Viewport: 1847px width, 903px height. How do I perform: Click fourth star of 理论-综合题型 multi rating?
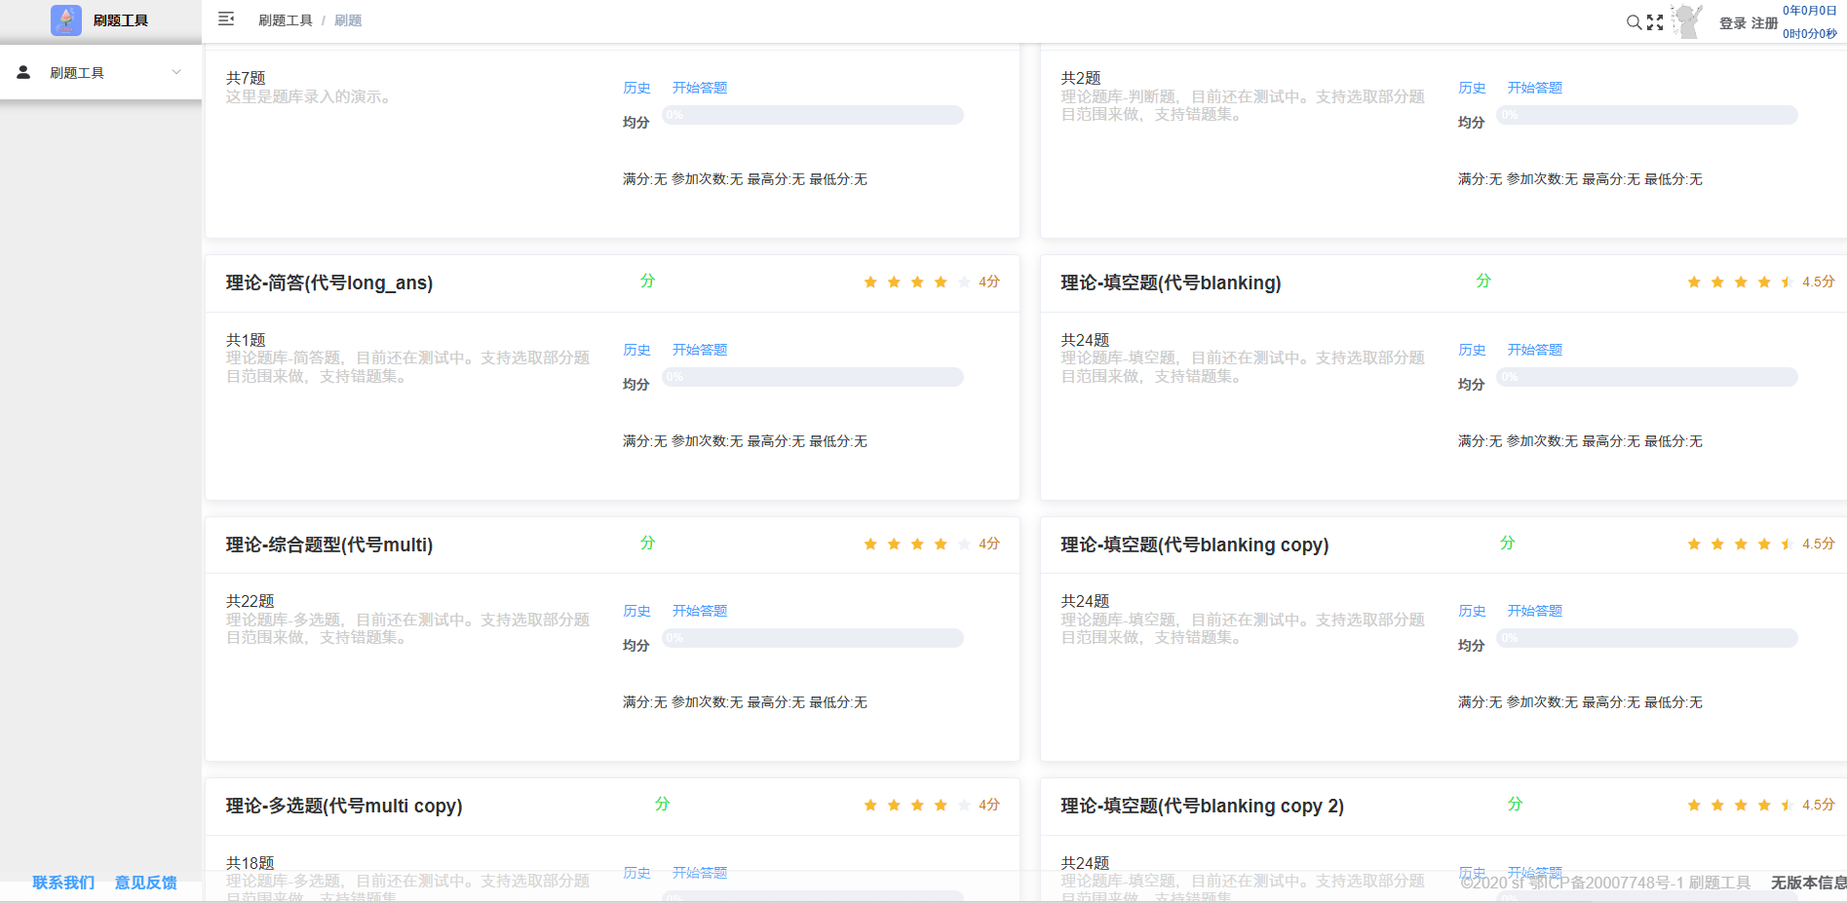point(941,545)
